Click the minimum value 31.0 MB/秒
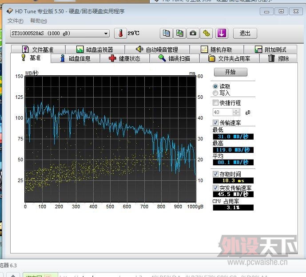306x277 pixels. click(233, 137)
